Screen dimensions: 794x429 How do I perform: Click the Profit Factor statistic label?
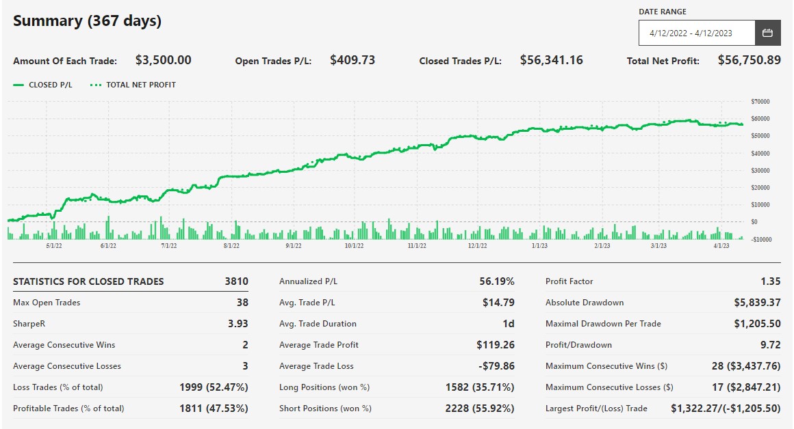click(569, 281)
